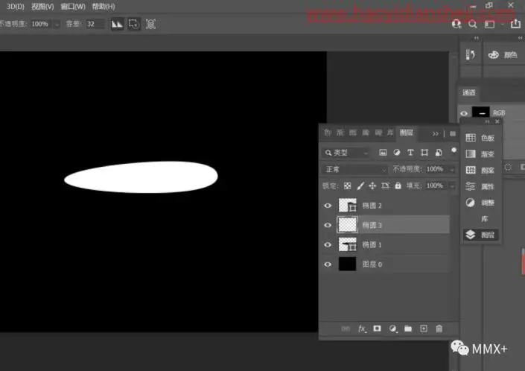Filter layers by pixel layer icon
The height and width of the screenshot is (371, 525).
[x=383, y=153]
